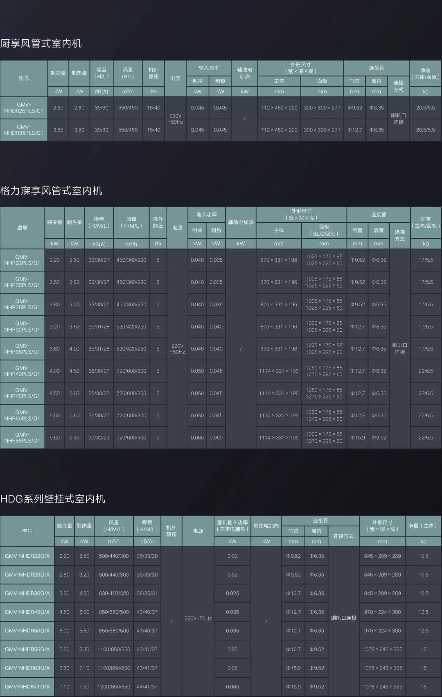Click the GMV-NHR22PLS/G1 model row label
Viewport: 442px width, 697px height.
point(22,260)
